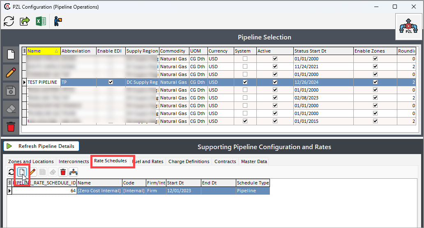The width and height of the screenshot is (424, 228).
Task: Click the Abbreviation column header
Action: pos(78,51)
